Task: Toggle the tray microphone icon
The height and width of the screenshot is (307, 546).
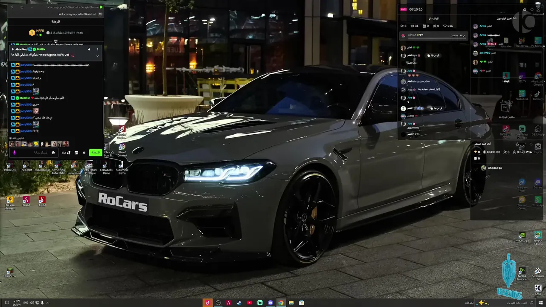Action: (x=42, y=303)
